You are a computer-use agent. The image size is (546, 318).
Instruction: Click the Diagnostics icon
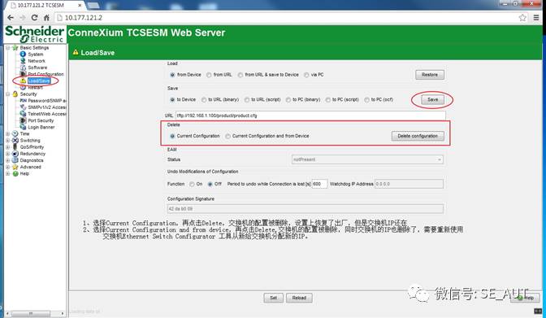pos(15,160)
